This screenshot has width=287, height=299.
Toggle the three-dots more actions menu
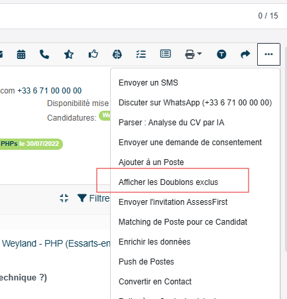[x=268, y=54]
